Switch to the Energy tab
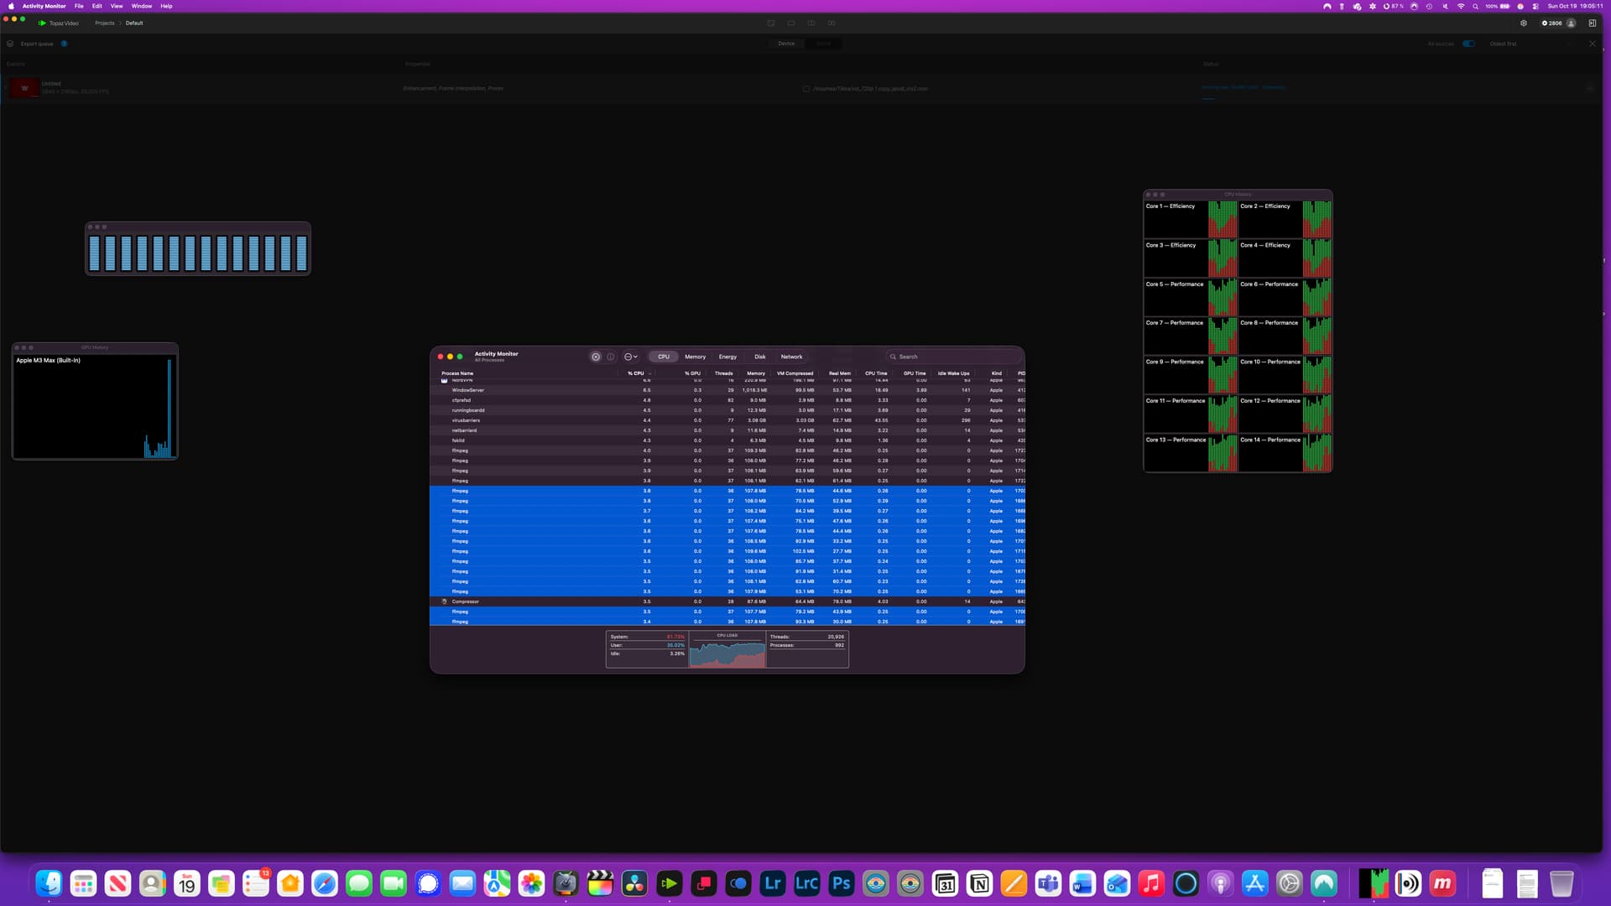 727,357
